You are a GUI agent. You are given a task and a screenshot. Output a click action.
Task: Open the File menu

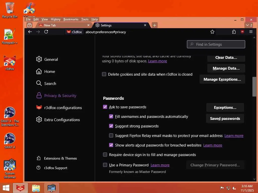pyautogui.click(x=28, y=19)
